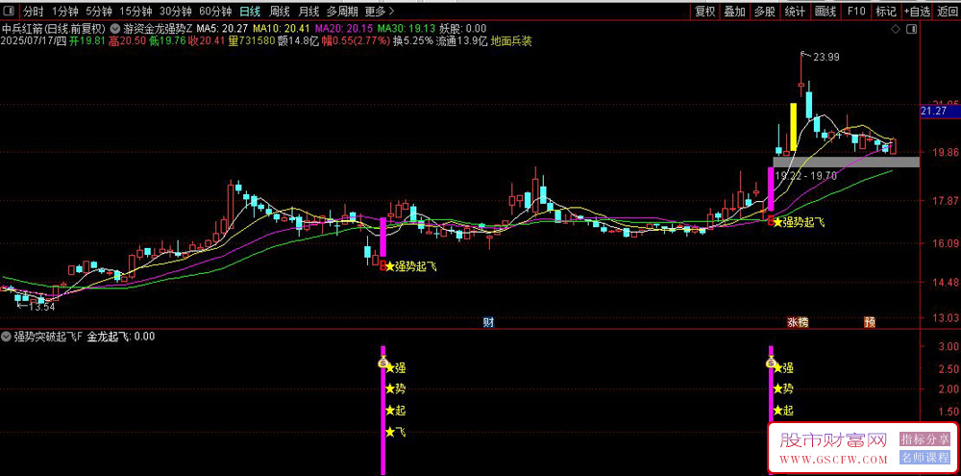This screenshot has width=961, height=476.
Task: Select the 60分钟 period
Action: pos(215,11)
